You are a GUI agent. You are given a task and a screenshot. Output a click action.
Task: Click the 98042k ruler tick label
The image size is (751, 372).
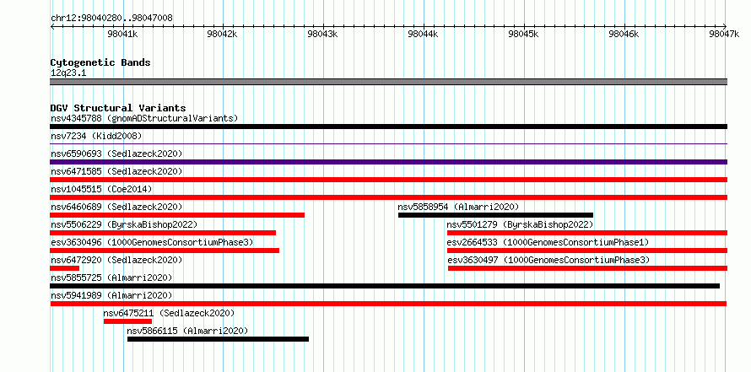point(224,34)
